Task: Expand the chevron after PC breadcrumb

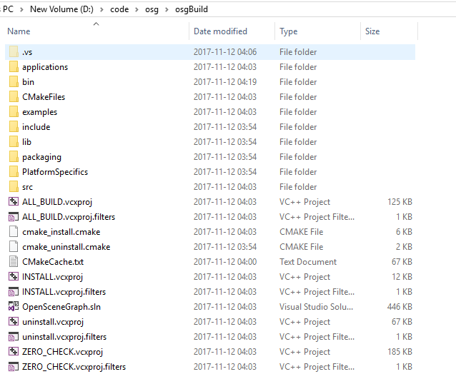Action: point(21,9)
